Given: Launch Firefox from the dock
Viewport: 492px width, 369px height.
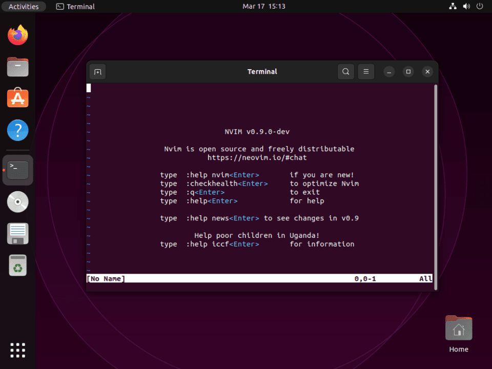Looking at the screenshot, I should pos(17,34).
